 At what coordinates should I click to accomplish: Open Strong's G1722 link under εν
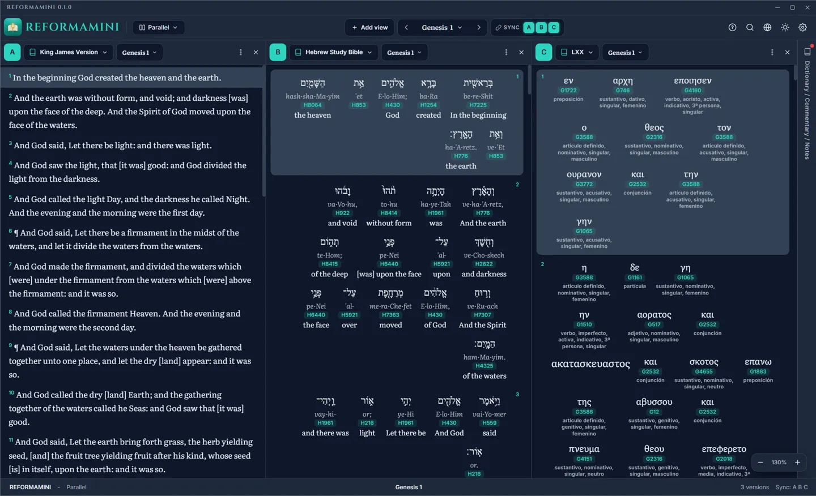coord(568,91)
